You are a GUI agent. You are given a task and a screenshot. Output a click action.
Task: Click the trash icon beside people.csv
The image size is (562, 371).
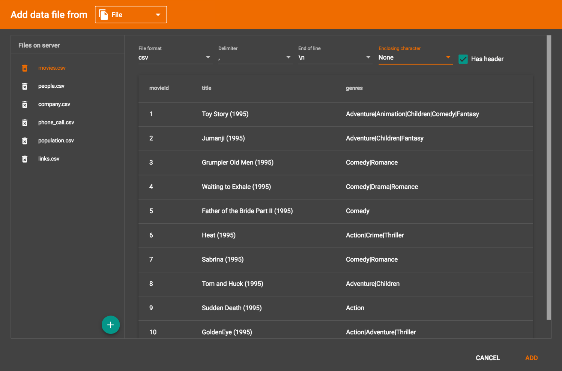pos(25,87)
